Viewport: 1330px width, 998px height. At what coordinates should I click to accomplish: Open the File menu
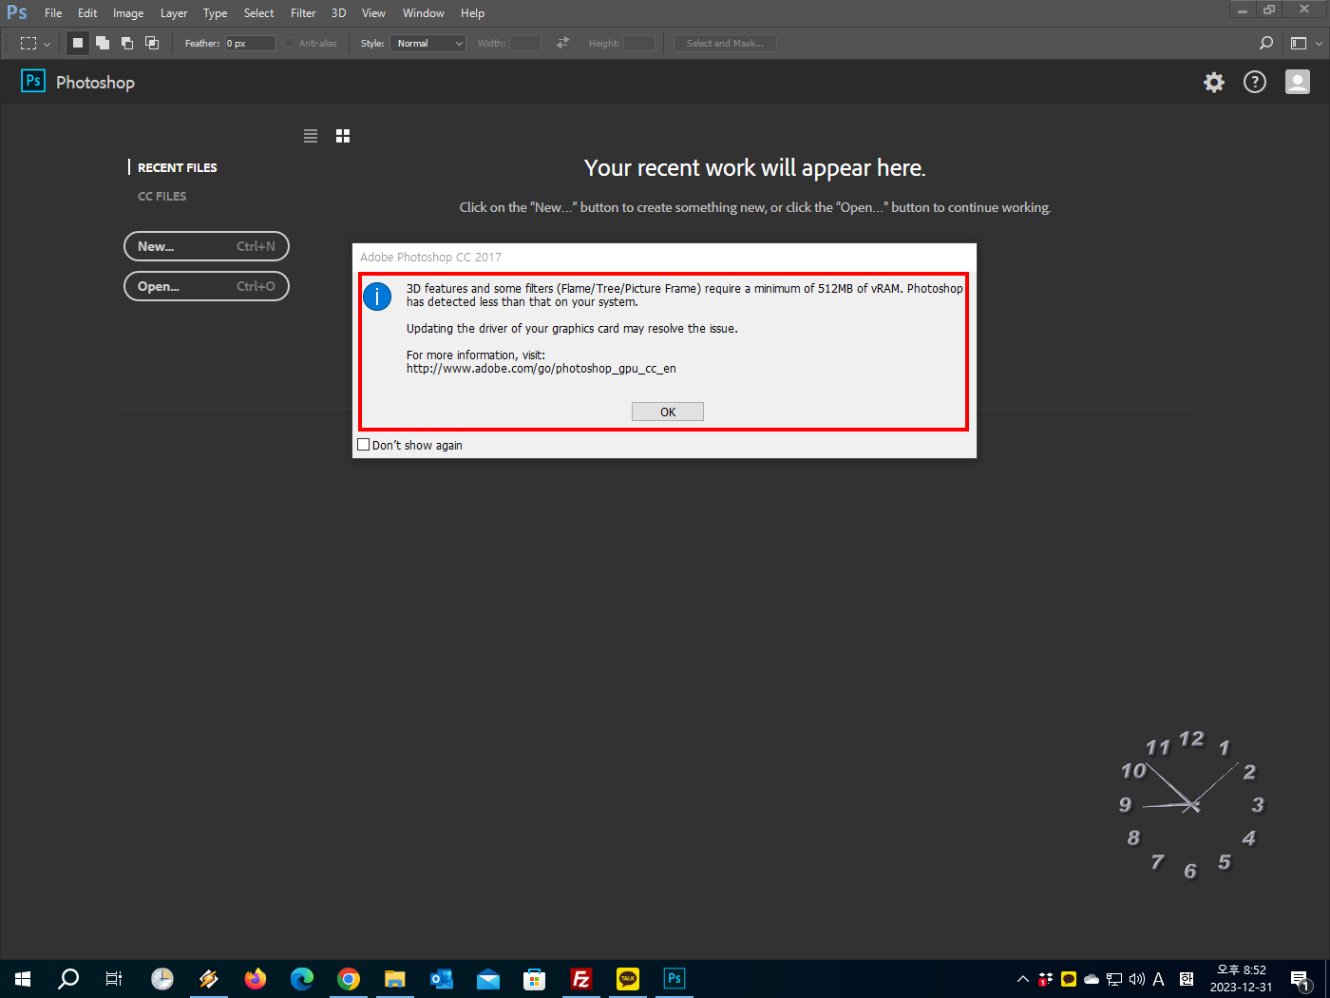tap(53, 13)
